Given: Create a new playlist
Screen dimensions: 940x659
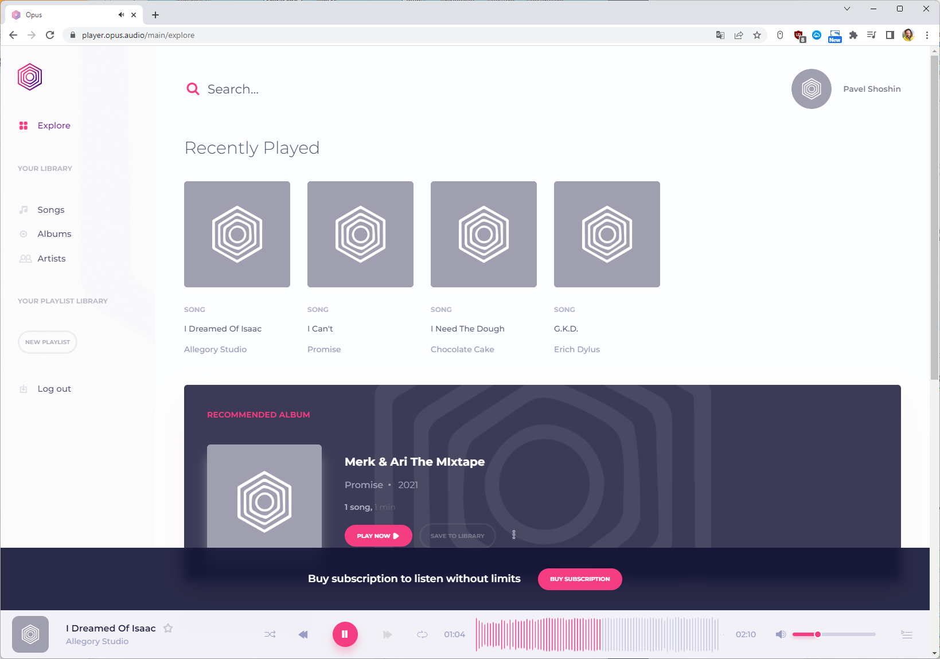Looking at the screenshot, I should [48, 342].
